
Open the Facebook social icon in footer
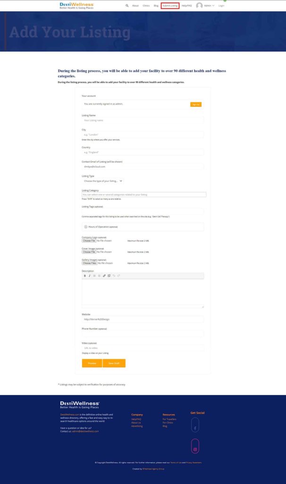point(195,428)
